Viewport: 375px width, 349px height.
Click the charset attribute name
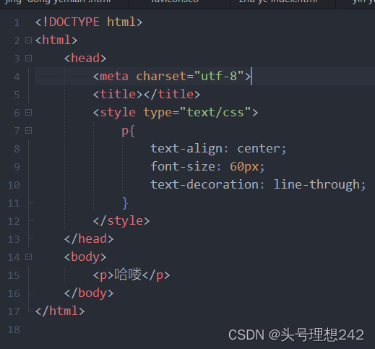[161, 77]
